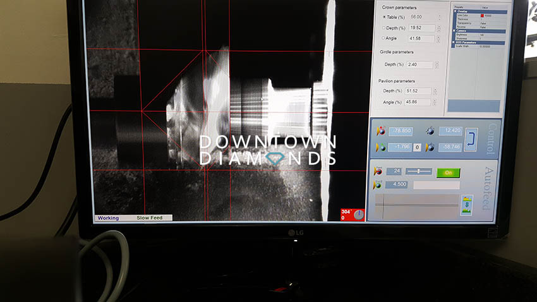The height and width of the screenshot is (302, 537).
Task: Adjust the crown Angle 41.58 spinner arrows
Action: (x=438, y=39)
